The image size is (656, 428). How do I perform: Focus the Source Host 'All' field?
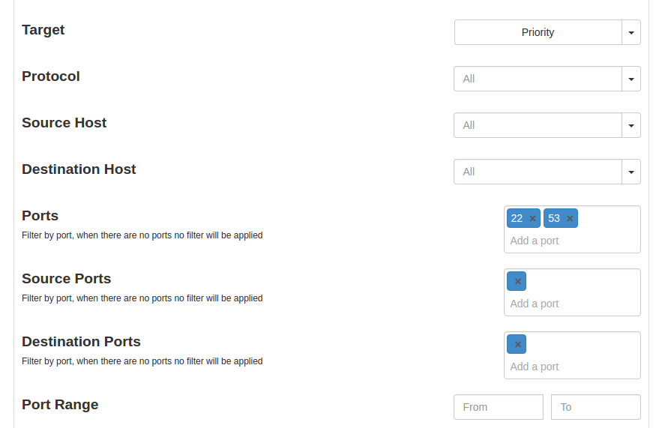pyautogui.click(x=538, y=125)
